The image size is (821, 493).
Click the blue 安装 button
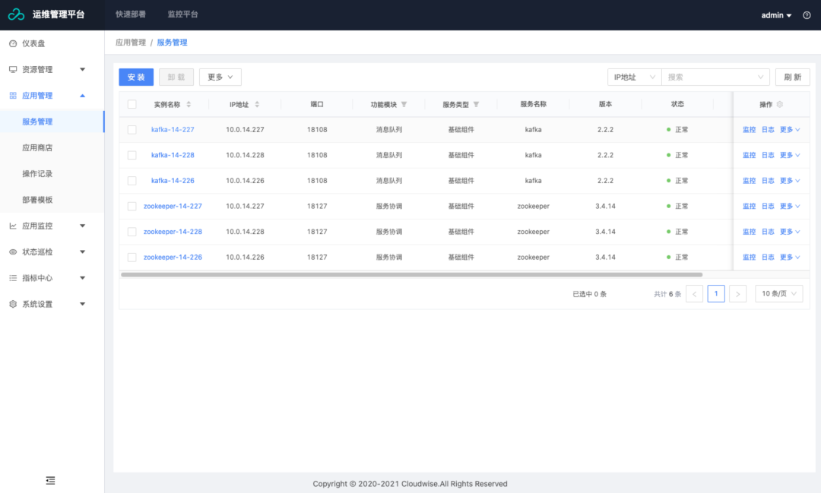136,77
